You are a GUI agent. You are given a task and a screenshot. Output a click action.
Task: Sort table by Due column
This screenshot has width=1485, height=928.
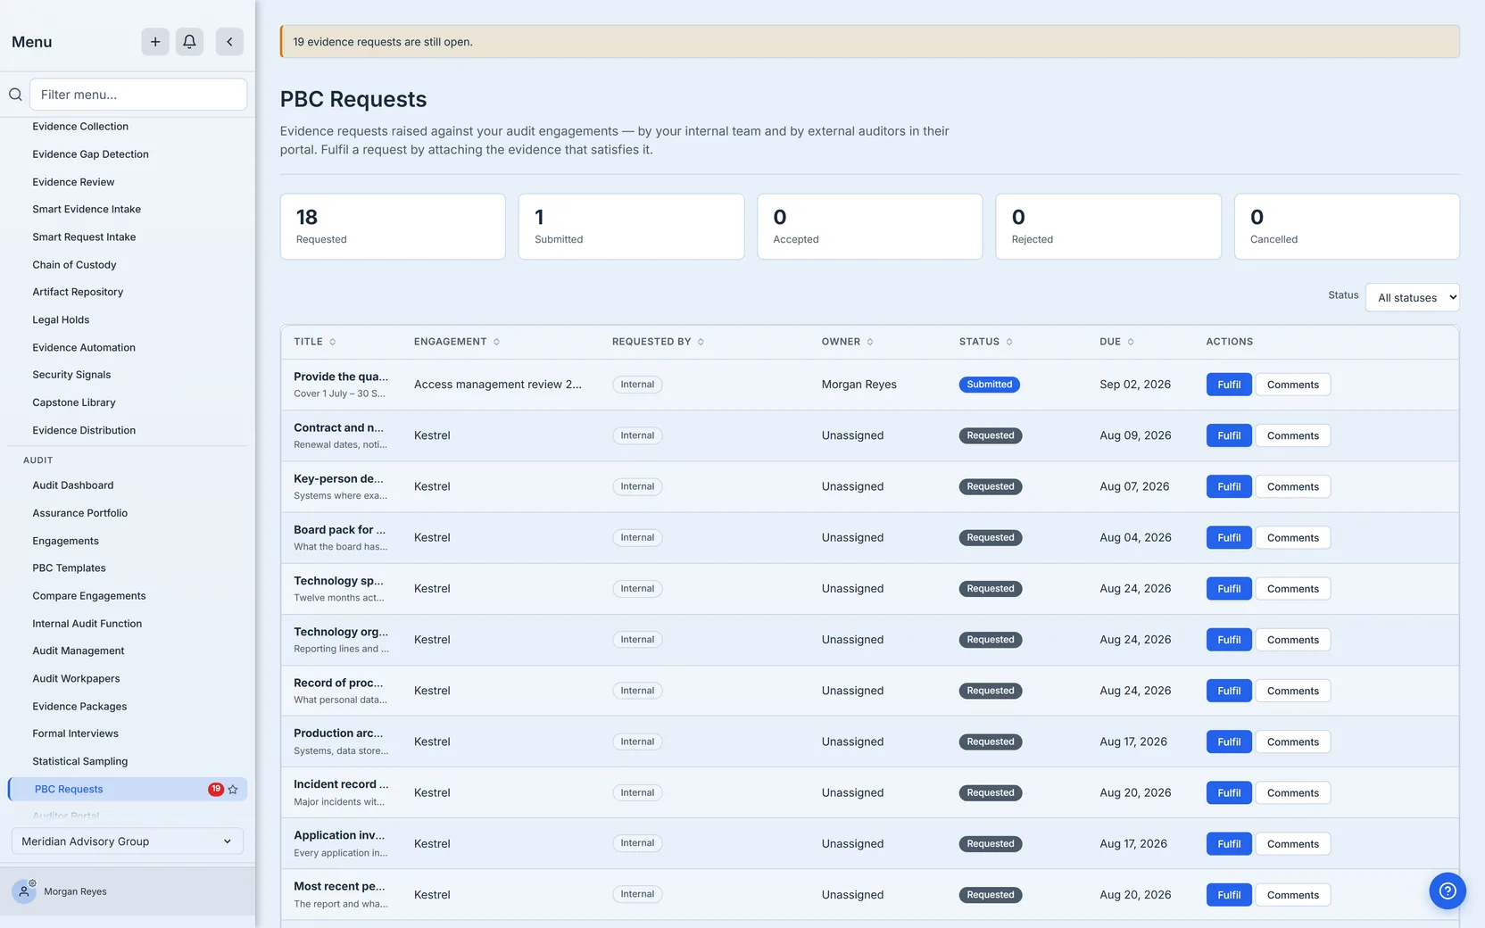[1117, 342]
